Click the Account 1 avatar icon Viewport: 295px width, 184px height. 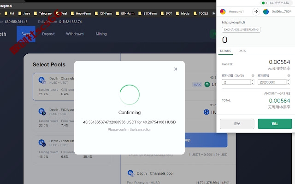[x=223, y=11]
